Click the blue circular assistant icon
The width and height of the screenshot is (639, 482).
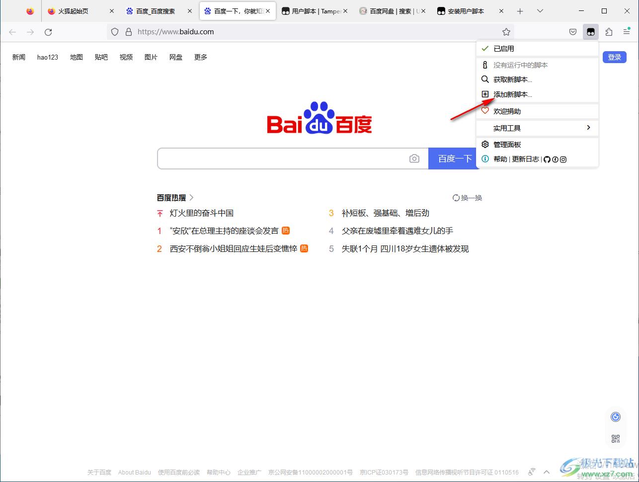pos(616,417)
